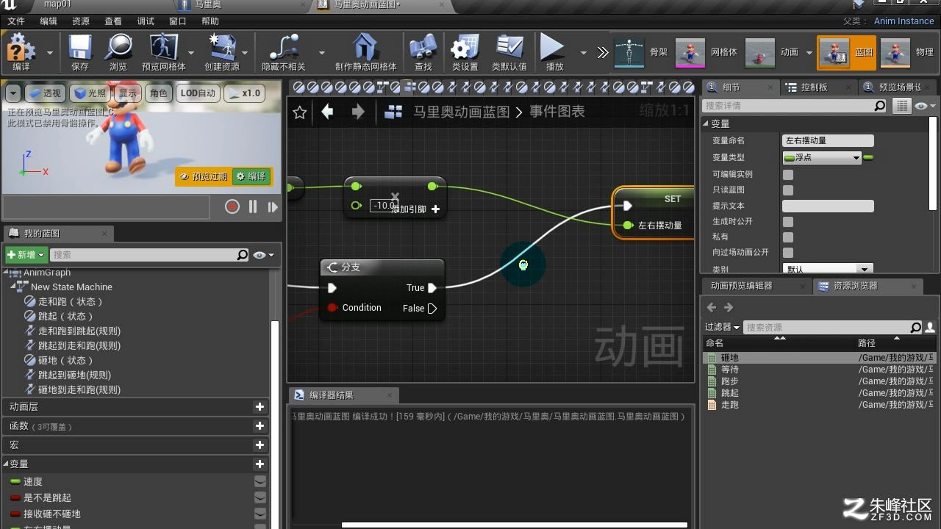941x529 pixels.
Task: Click the LOD自动 button
Action: (198, 93)
